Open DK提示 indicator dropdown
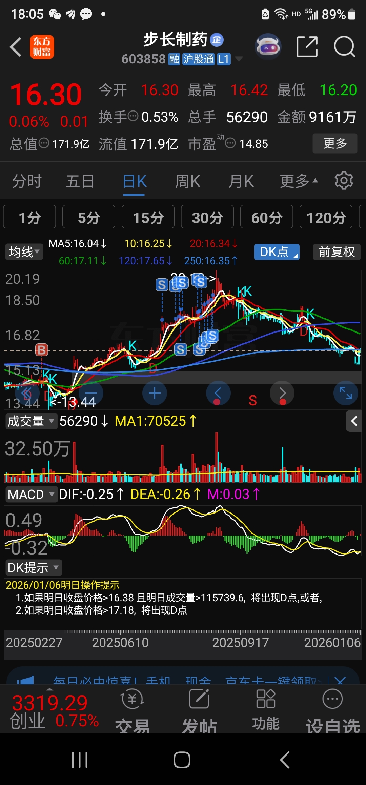This screenshot has height=785, width=366. click(33, 567)
